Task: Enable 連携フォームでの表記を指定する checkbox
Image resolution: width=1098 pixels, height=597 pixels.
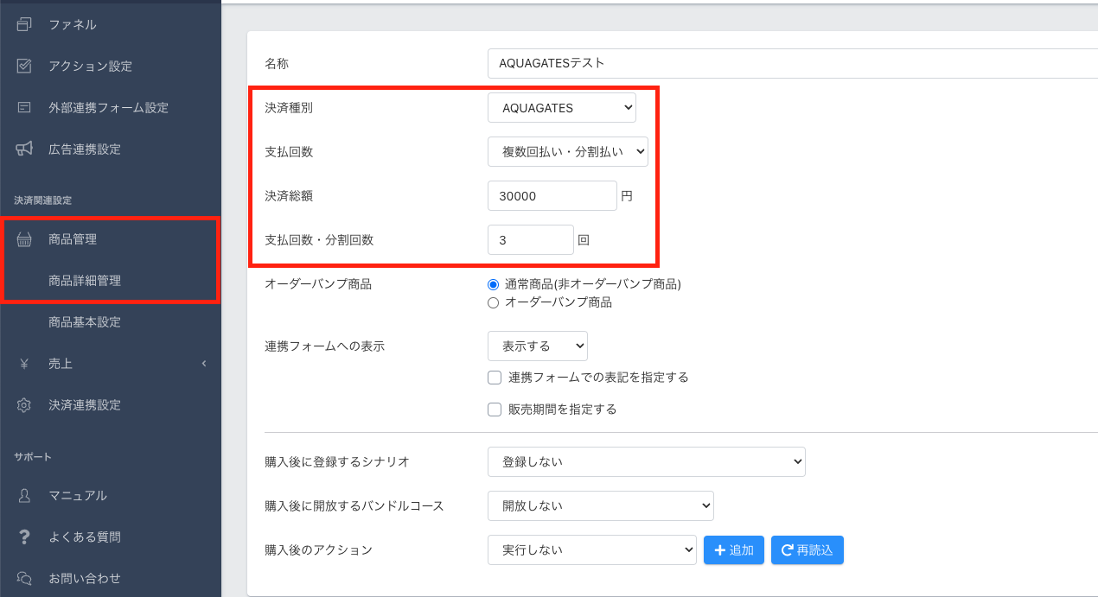Action: tap(495, 378)
